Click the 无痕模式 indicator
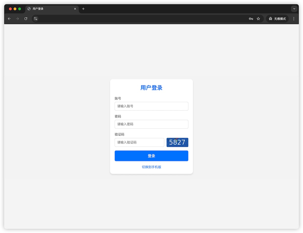This screenshot has width=303, height=233. (x=279, y=18)
